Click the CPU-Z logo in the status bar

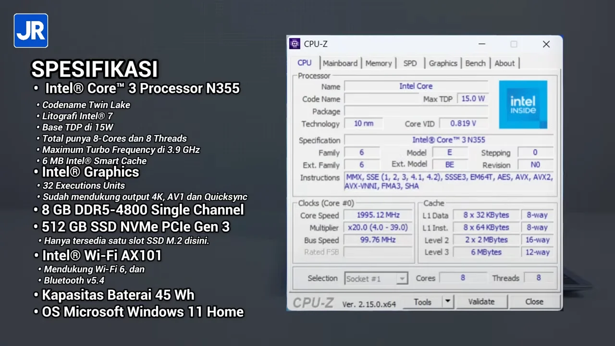[313, 302]
